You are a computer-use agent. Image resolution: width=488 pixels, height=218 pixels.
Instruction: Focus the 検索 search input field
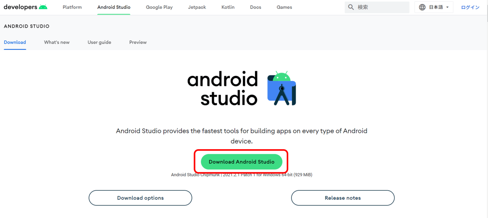tap(377, 7)
